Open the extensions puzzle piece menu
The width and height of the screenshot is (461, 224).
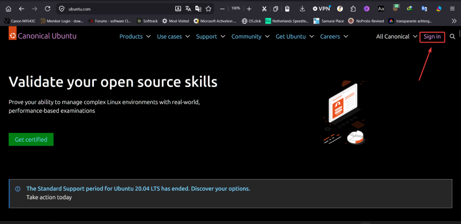[x=353, y=9]
